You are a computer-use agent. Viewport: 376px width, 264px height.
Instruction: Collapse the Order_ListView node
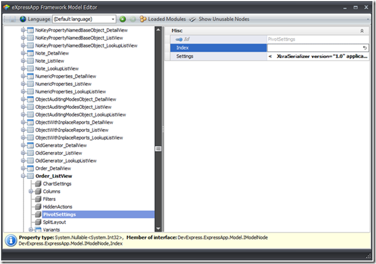[x=23, y=176]
